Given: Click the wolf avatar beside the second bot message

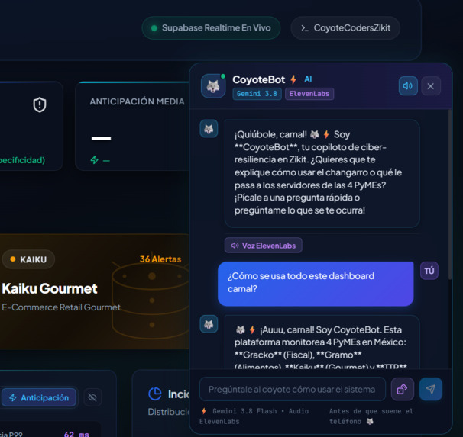Looking at the screenshot, I should point(209,324).
